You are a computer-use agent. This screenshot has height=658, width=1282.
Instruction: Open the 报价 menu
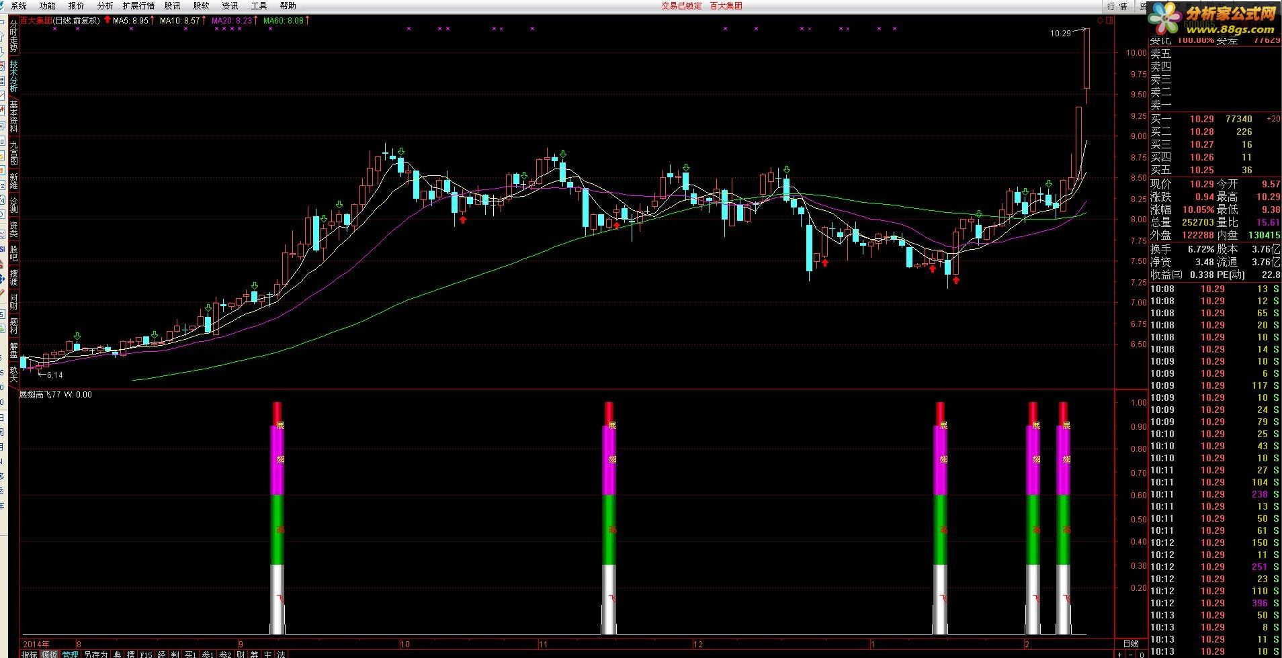coord(76,5)
